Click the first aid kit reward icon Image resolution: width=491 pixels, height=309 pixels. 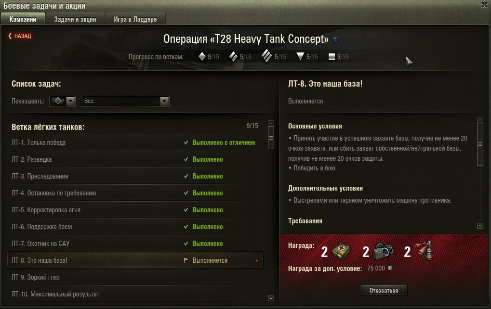pyautogui.click(x=341, y=251)
